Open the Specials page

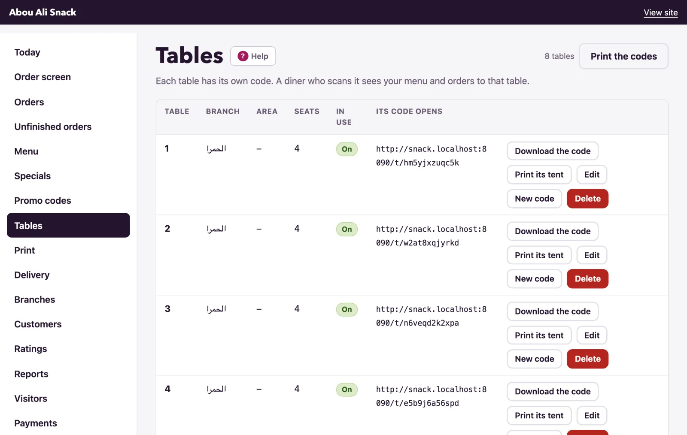[x=68, y=176]
